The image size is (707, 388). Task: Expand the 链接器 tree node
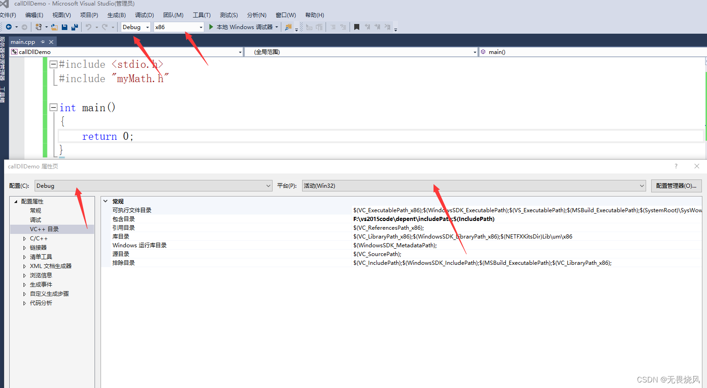(24, 248)
